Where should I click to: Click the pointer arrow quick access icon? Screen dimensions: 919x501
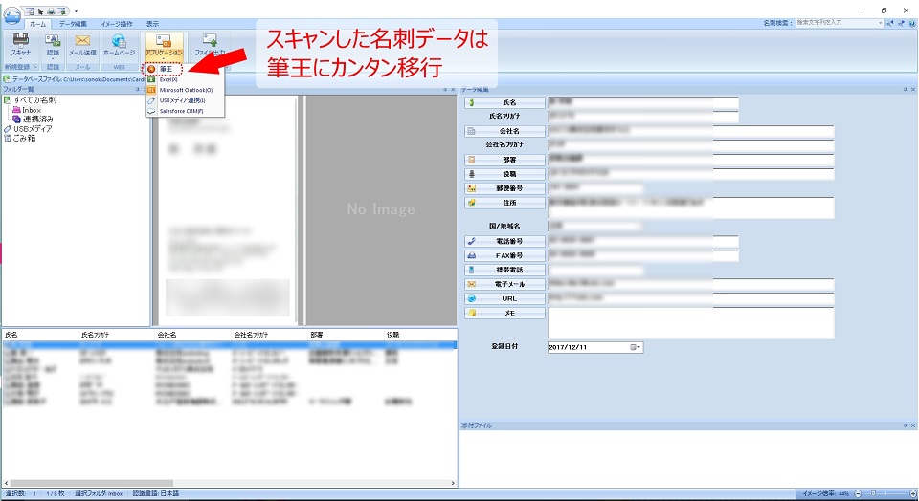coord(40,11)
